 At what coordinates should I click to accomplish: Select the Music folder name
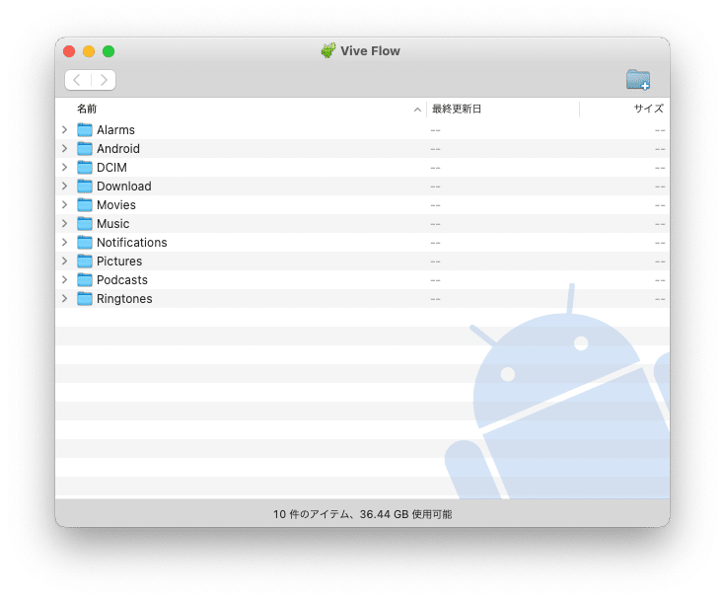point(112,223)
